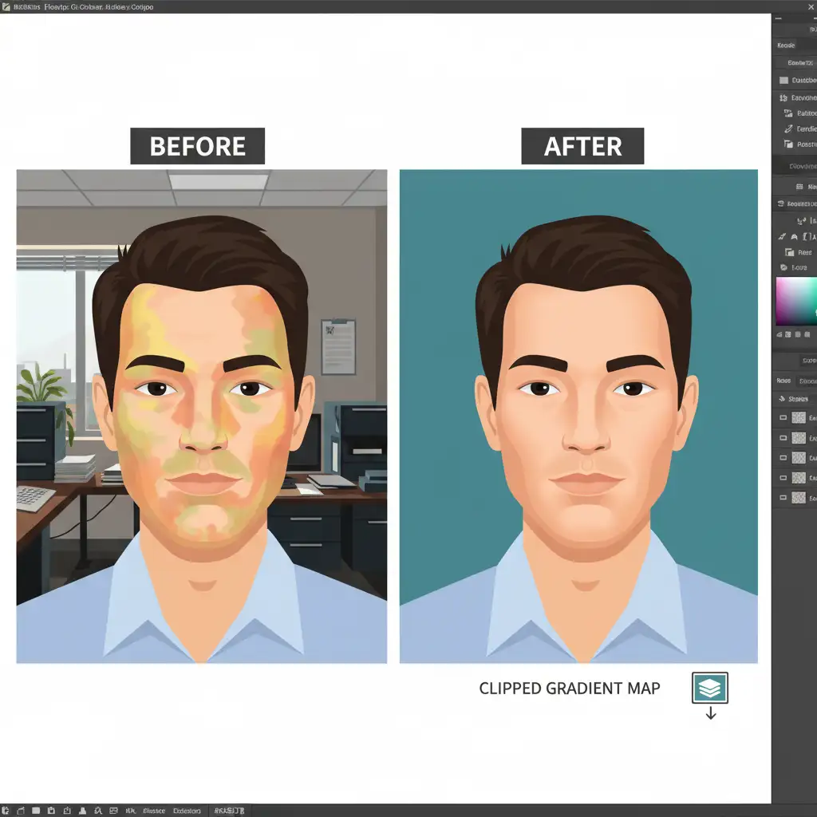Click the down arrow below the gradient map icon
Viewport: 817px width, 817px height.
711,713
